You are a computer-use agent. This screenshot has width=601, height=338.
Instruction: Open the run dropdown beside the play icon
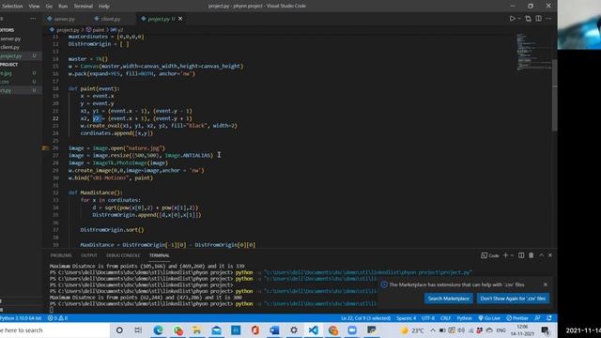pyautogui.click(x=519, y=19)
